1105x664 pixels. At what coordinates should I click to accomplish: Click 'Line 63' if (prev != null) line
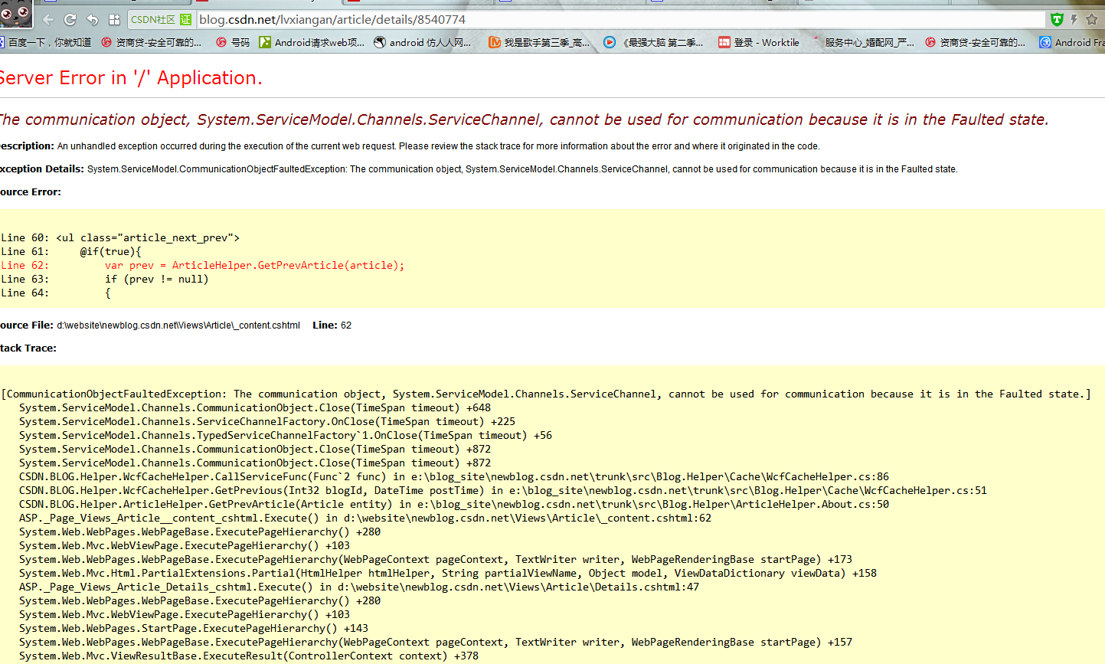105,279
